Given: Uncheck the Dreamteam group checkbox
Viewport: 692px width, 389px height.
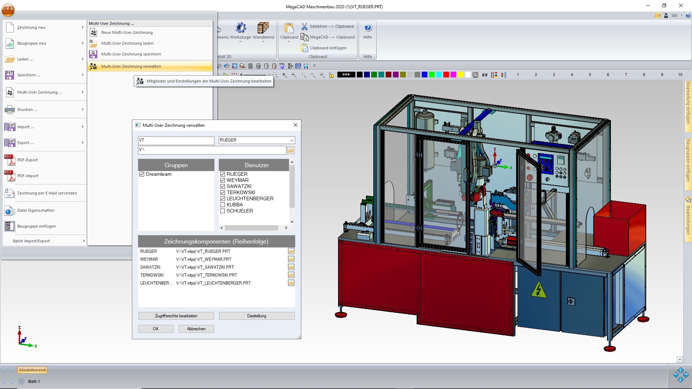Looking at the screenshot, I should click(x=142, y=174).
